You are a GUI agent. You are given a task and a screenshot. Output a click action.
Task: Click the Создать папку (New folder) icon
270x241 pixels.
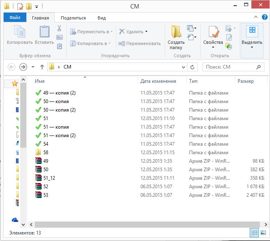click(176, 32)
